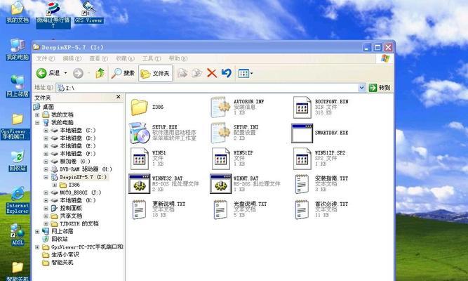Click the Copy To folder toolbar icon
Image resolution: width=468 pixels, height=281 pixels.
196,73
